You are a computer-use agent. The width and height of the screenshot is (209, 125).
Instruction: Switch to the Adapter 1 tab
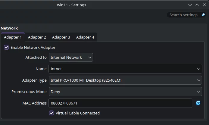(x=13, y=37)
